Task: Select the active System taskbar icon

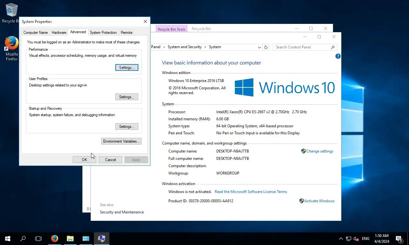Action: coord(102,238)
